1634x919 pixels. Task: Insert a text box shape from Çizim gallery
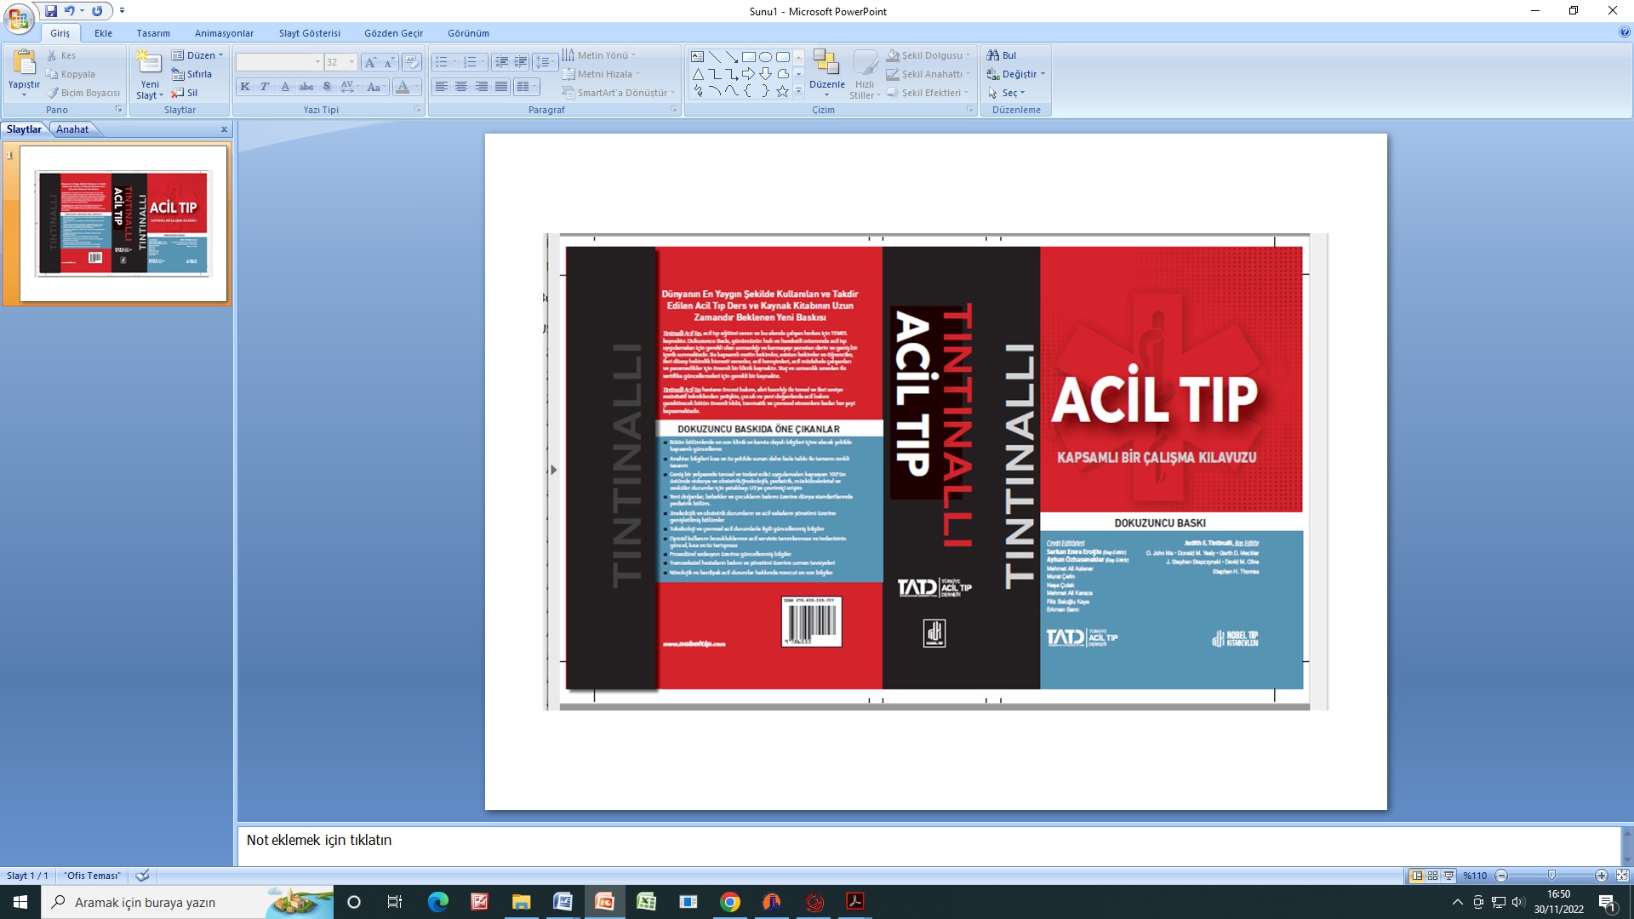coord(697,57)
